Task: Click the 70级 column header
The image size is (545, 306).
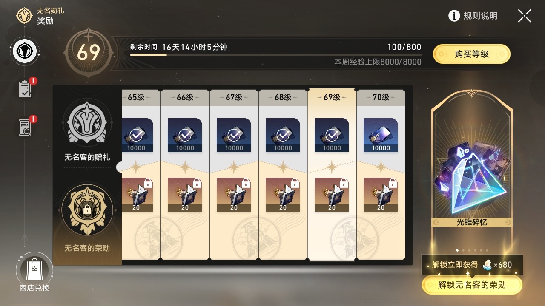Action: pyautogui.click(x=381, y=97)
